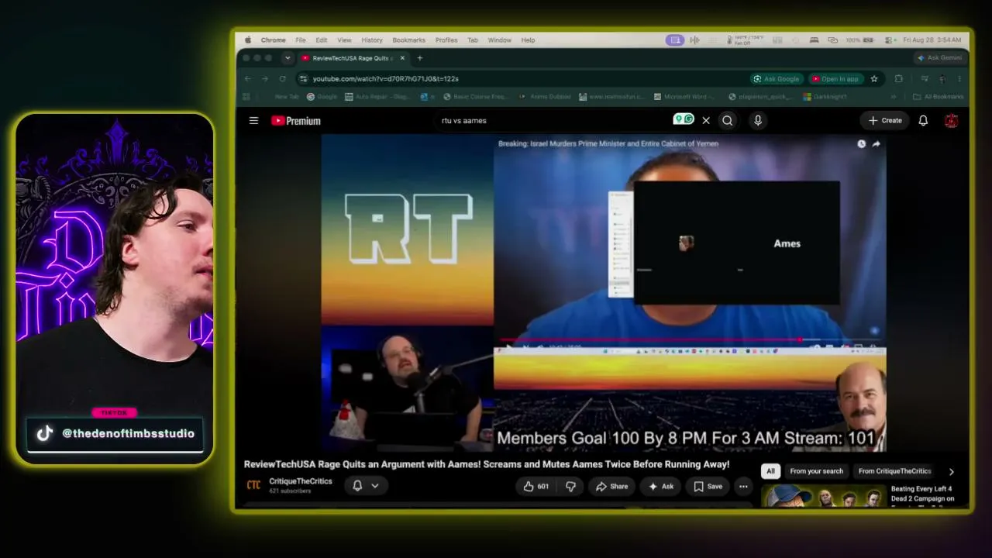
Task: Open the Bookmarks menu
Action: tap(408, 40)
